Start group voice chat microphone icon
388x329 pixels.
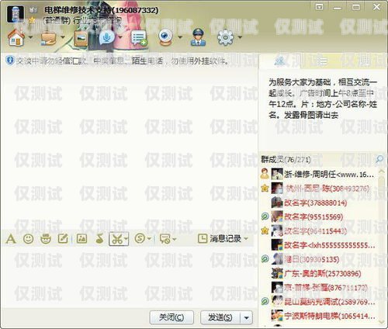(106, 38)
